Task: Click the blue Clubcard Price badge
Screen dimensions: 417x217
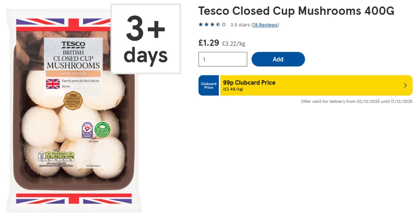Action: (208, 86)
